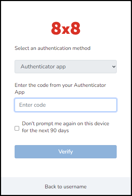Screen dimensions: 132x196
Task: Expand the dropdown using its chevron arrow
Action: tap(114, 67)
